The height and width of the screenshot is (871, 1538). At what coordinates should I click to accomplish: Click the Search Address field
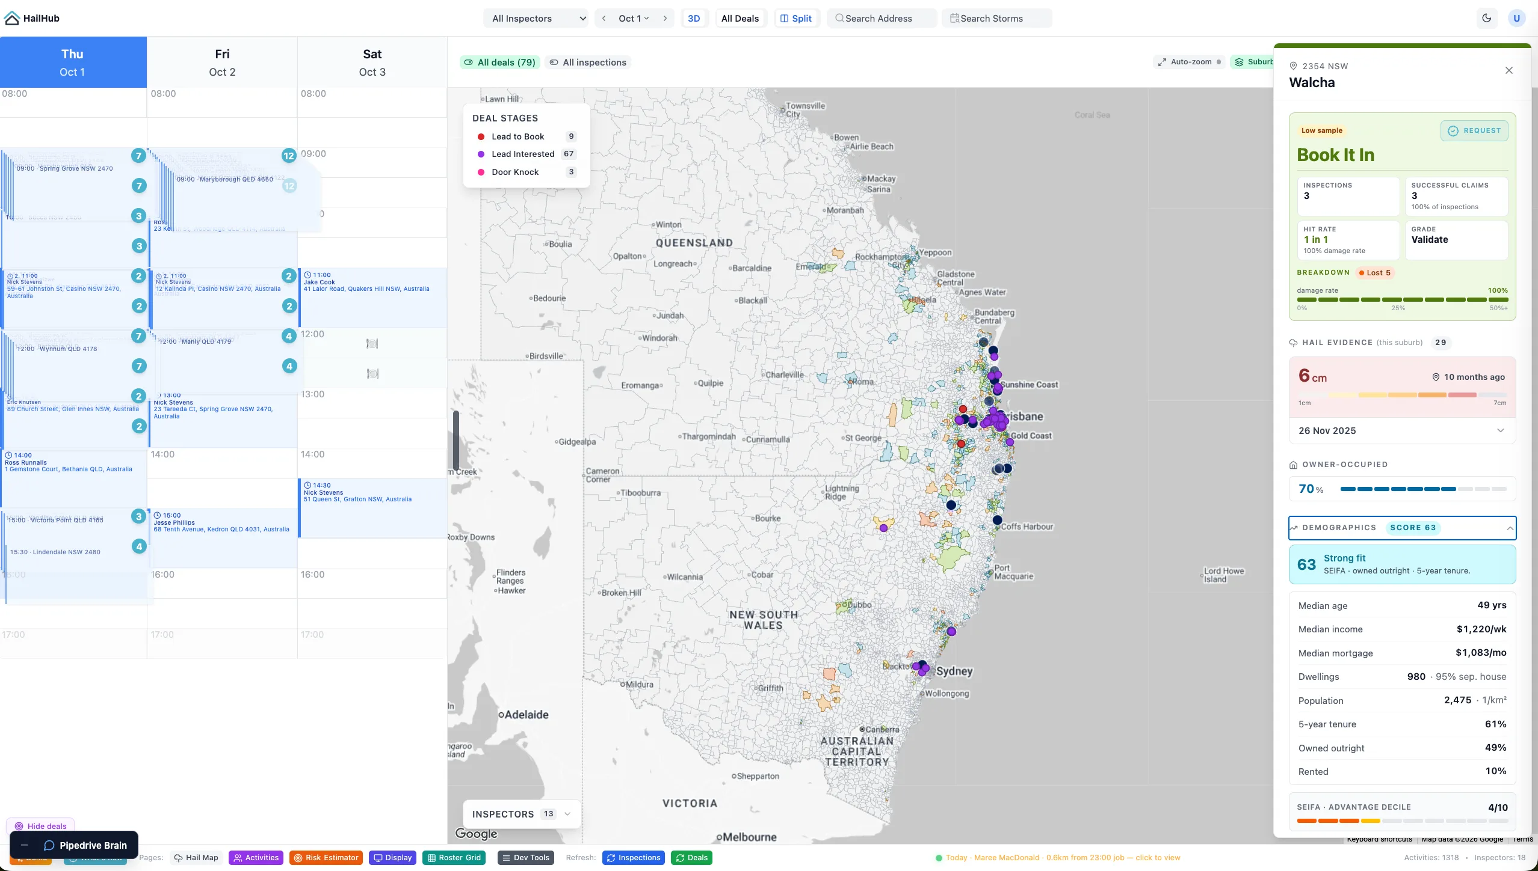coord(882,18)
